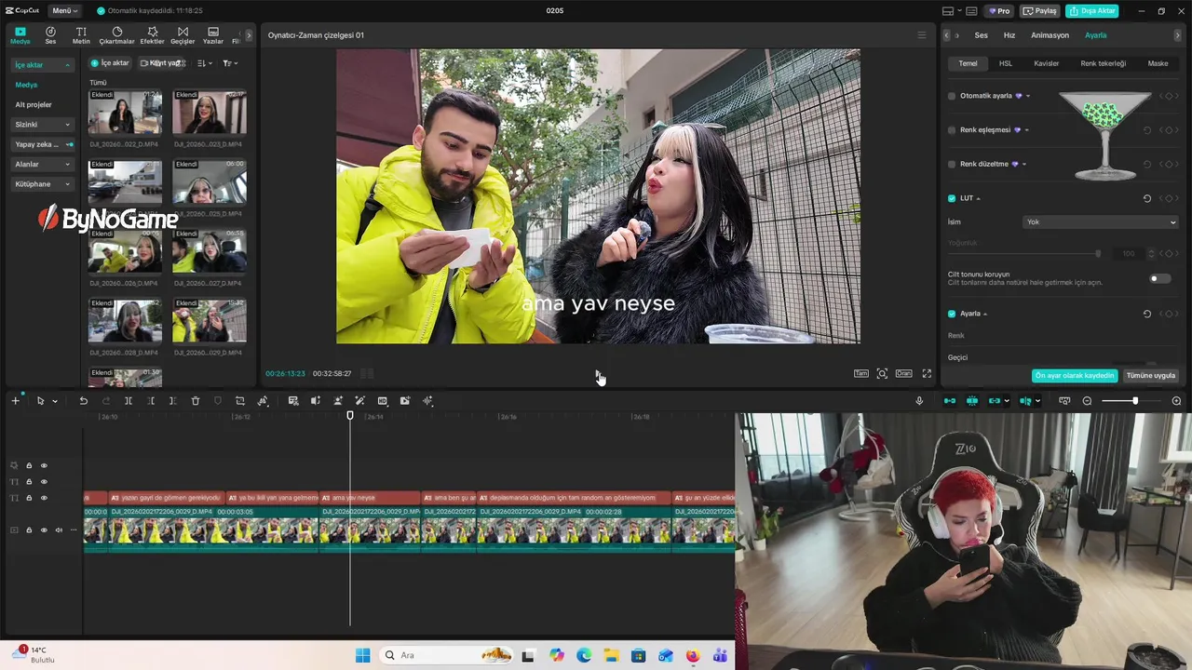Open the media sort order dropdown

[205, 63]
